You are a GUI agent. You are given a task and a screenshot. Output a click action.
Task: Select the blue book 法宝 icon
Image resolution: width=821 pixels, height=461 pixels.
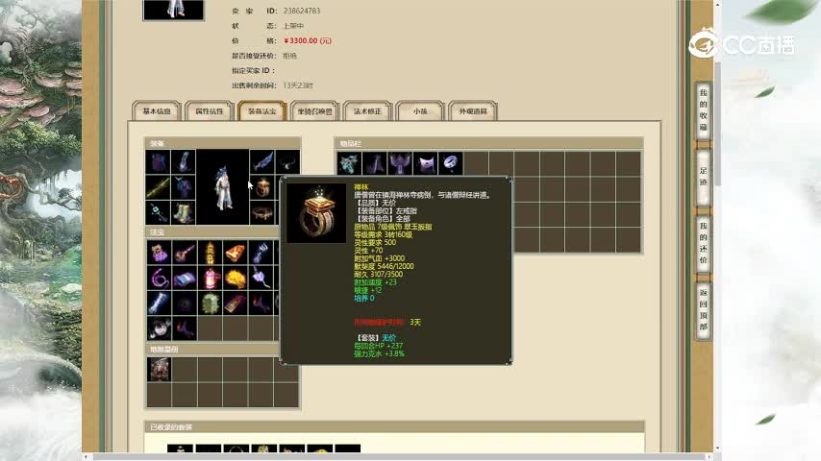coord(185,278)
